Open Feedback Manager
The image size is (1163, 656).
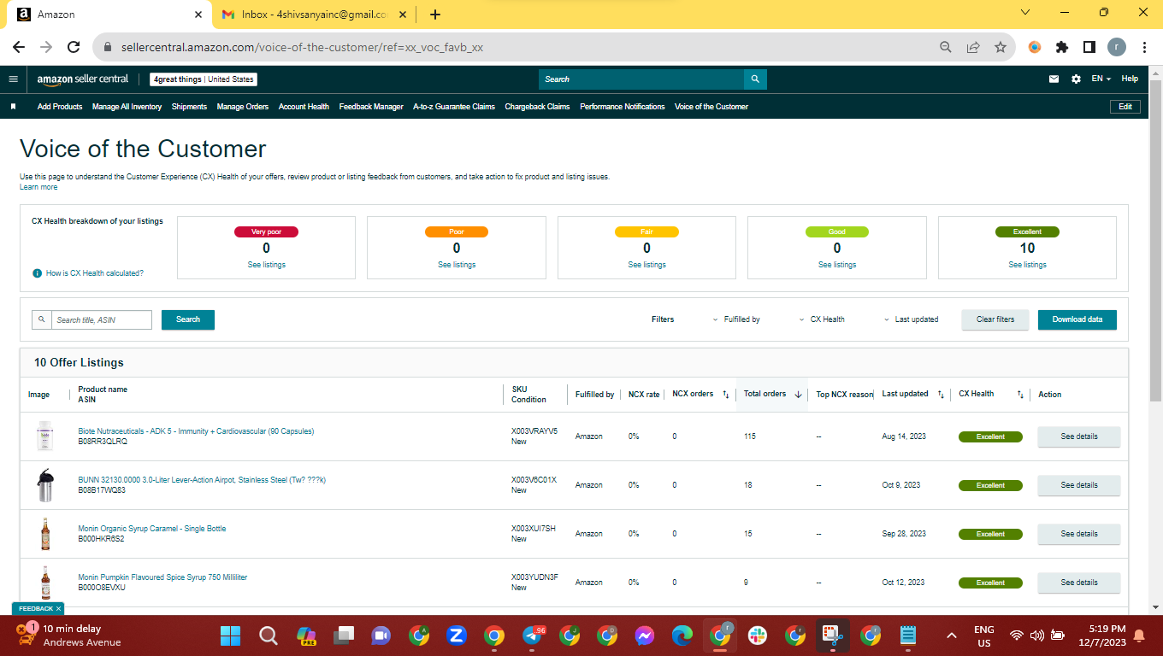(371, 107)
